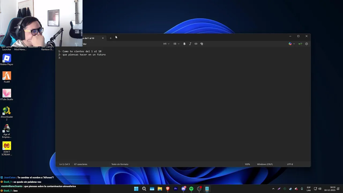
Task: Open OBS Studio from taskbar
Action: tap(199, 189)
